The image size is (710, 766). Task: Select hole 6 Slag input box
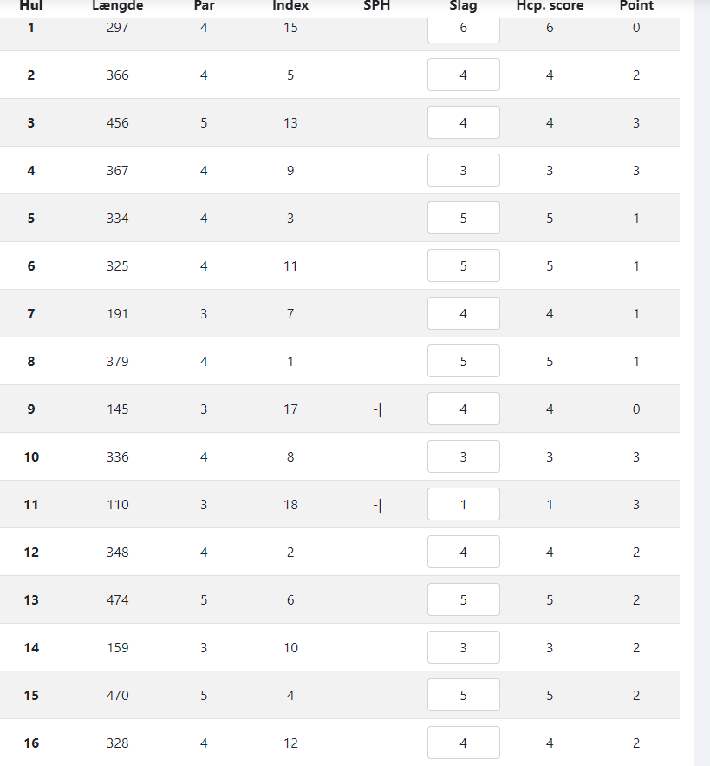(464, 265)
